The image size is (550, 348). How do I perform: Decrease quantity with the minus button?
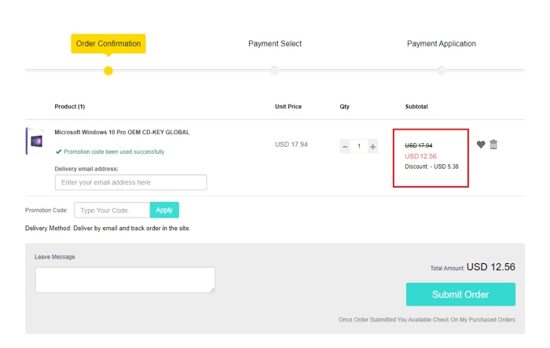345,146
